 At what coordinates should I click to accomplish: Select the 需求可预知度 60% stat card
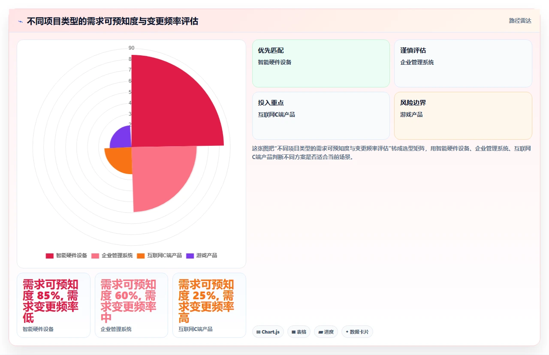tap(131, 305)
